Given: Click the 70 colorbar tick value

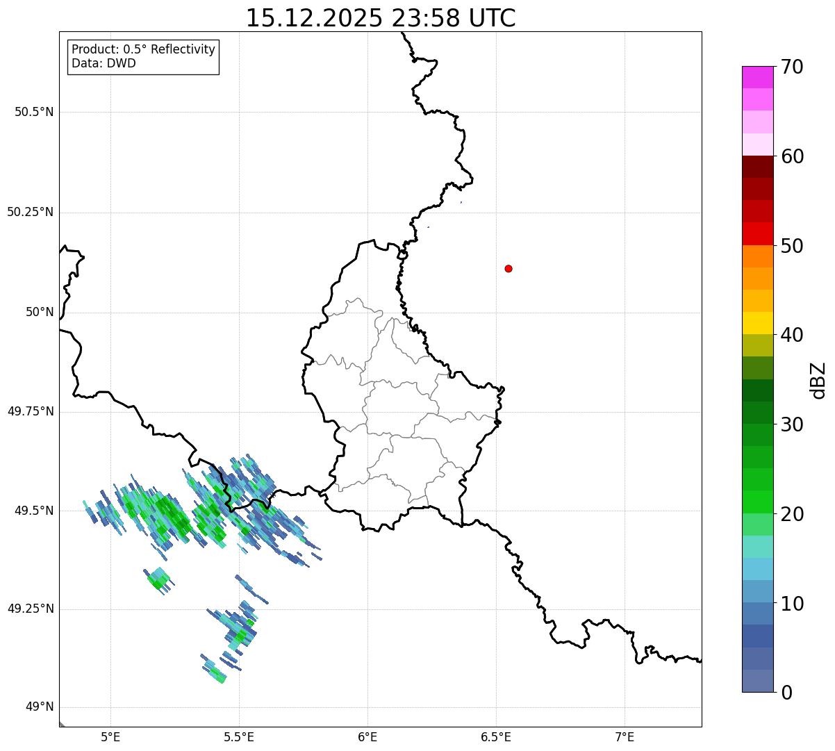Looking at the screenshot, I should pyautogui.click(x=792, y=67).
